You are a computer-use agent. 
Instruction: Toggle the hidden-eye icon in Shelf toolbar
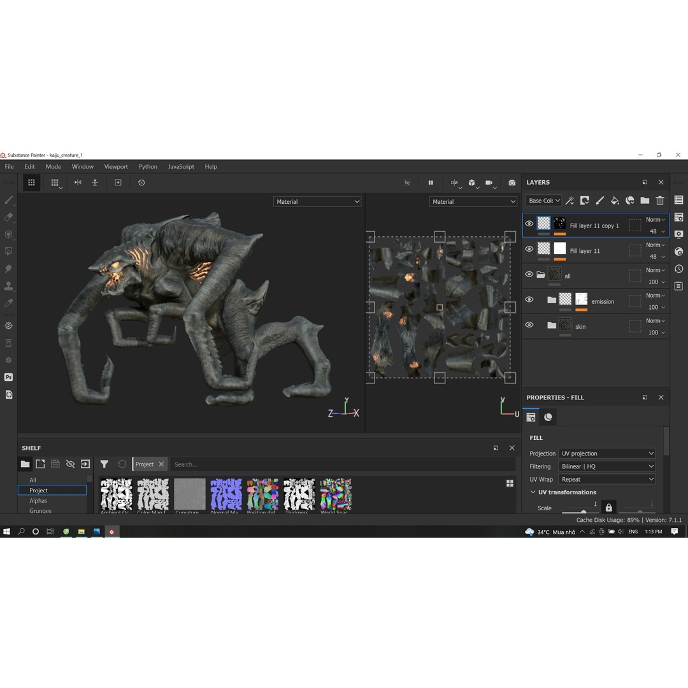70,464
